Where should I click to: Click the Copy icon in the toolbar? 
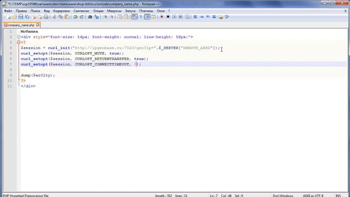pos(61,17)
